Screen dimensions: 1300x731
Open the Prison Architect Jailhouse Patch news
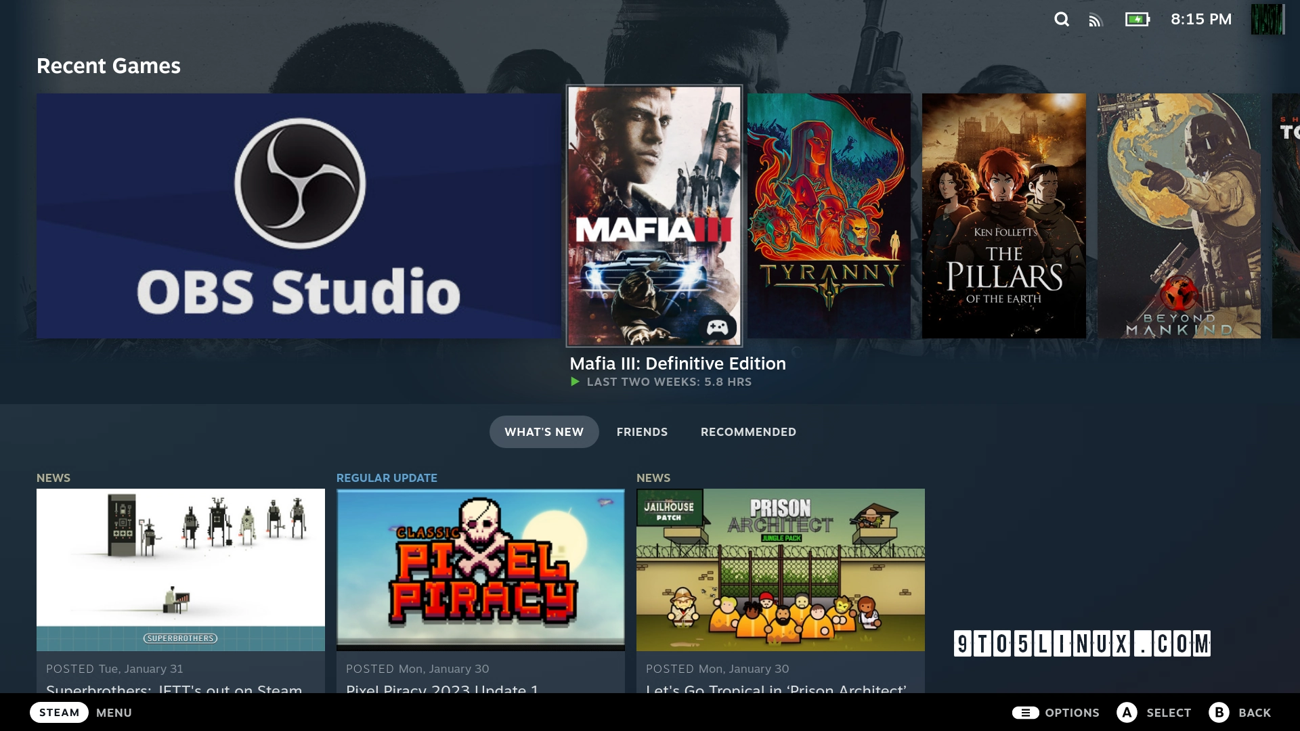pos(781,571)
